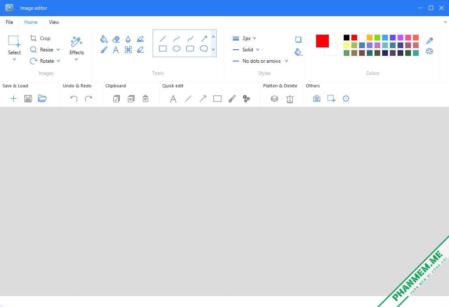
Task: Choose the ellipse shape
Action: click(x=177, y=49)
